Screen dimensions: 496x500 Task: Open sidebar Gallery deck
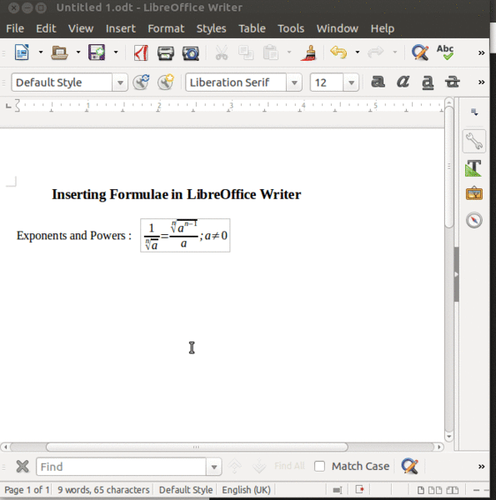point(474,193)
